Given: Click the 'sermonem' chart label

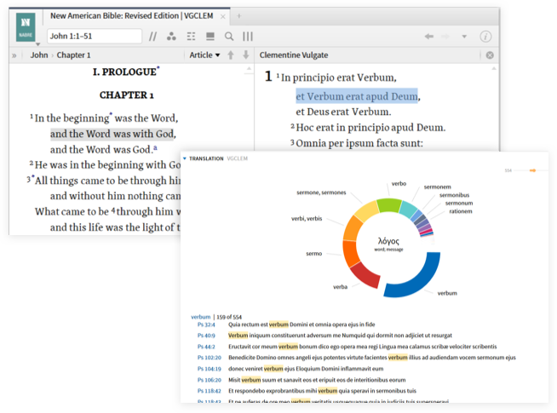Looking at the screenshot, I should point(437,186).
